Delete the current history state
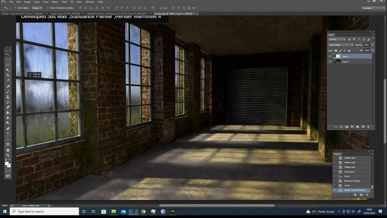 coord(367,195)
